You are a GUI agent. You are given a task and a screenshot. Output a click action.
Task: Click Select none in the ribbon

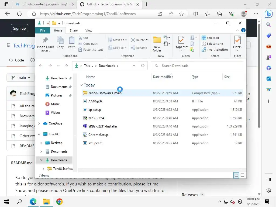(212, 44)
